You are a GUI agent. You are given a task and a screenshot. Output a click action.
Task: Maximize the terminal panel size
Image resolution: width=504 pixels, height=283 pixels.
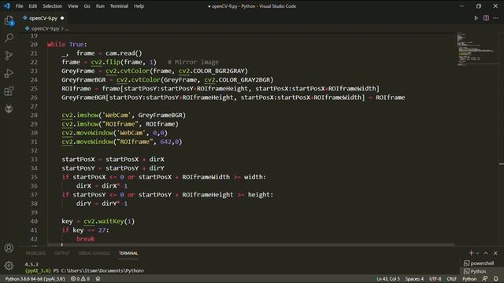[486, 253]
